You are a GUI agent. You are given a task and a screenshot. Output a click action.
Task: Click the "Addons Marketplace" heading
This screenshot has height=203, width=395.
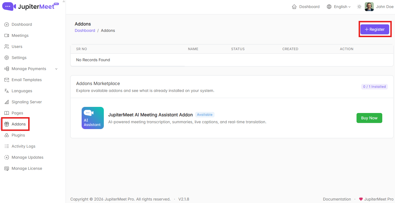98,83
